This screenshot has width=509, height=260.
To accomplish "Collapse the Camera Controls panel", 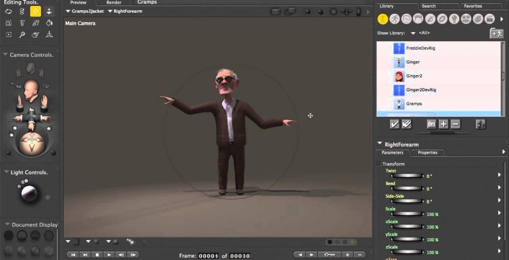I will [5, 54].
